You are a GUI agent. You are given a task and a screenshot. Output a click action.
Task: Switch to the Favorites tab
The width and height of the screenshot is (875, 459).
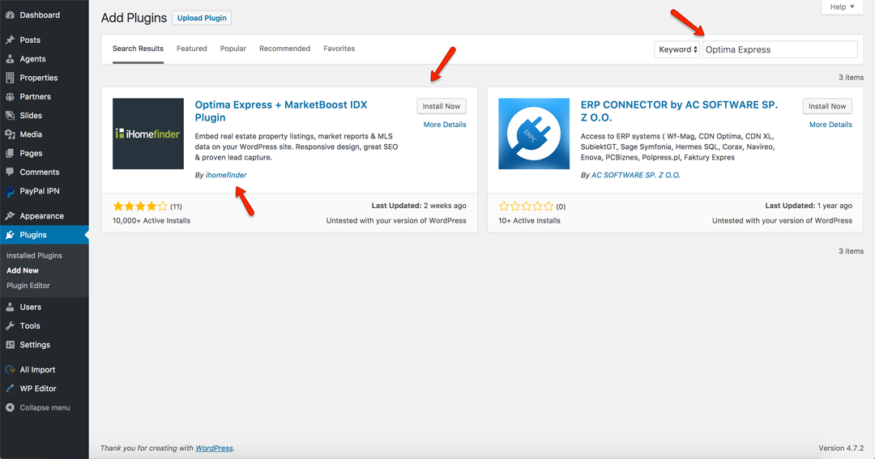pos(339,49)
